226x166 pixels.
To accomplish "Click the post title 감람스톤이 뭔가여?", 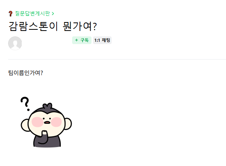I will coord(53,26).
